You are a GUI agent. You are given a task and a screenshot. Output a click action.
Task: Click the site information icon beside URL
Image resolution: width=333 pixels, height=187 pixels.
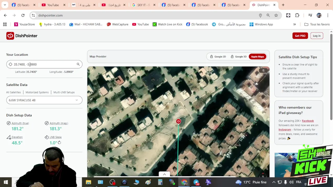coord(33,15)
